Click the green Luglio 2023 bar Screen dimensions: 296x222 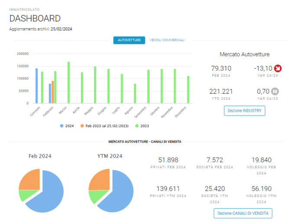[x=122, y=88]
